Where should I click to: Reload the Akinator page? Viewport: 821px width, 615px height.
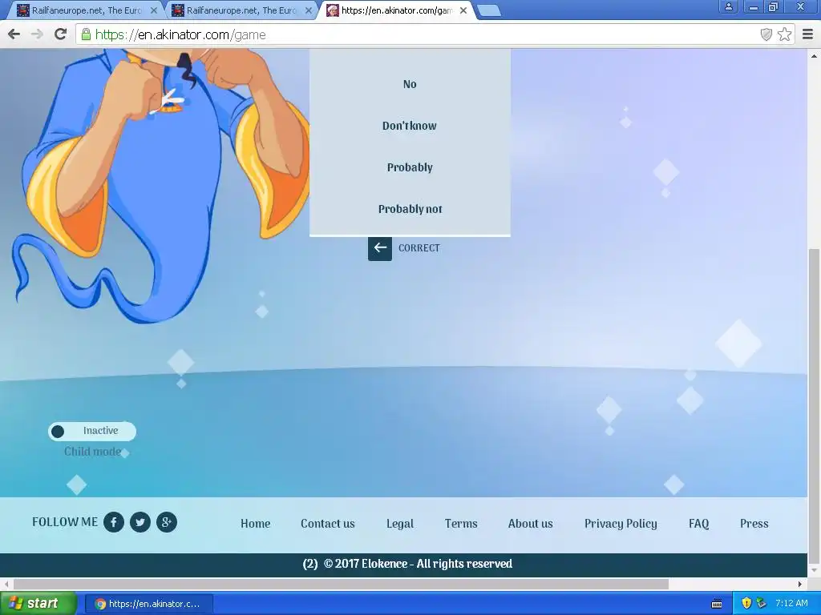pyautogui.click(x=61, y=34)
